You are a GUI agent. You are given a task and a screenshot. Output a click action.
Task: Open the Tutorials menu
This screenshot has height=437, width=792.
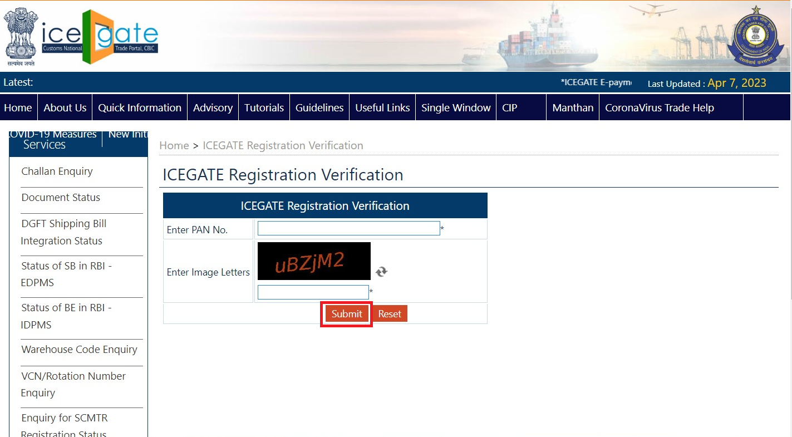point(264,108)
